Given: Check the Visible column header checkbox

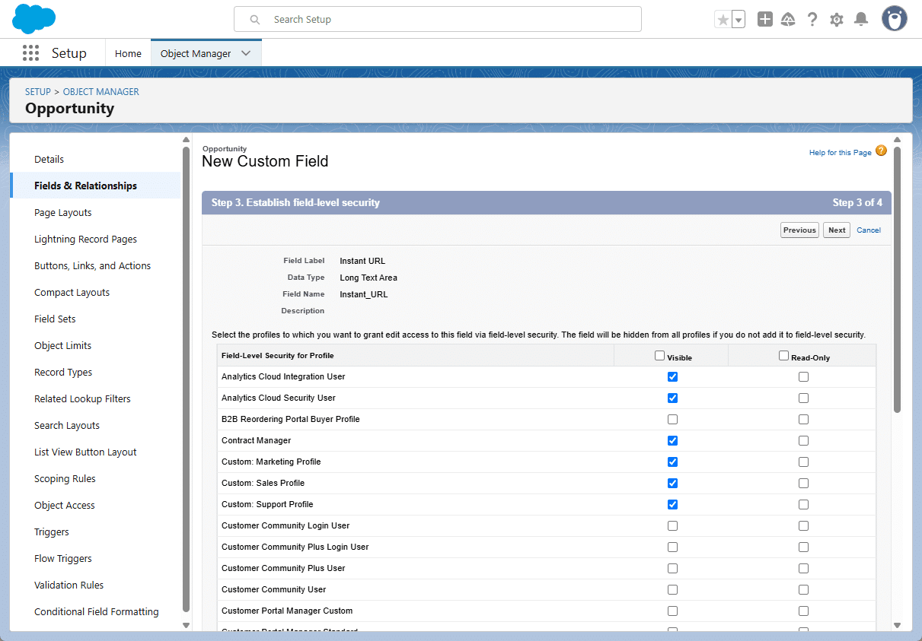Looking at the screenshot, I should (659, 355).
